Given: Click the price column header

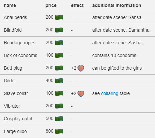Looking at the screenshot, I should [51, 6].
